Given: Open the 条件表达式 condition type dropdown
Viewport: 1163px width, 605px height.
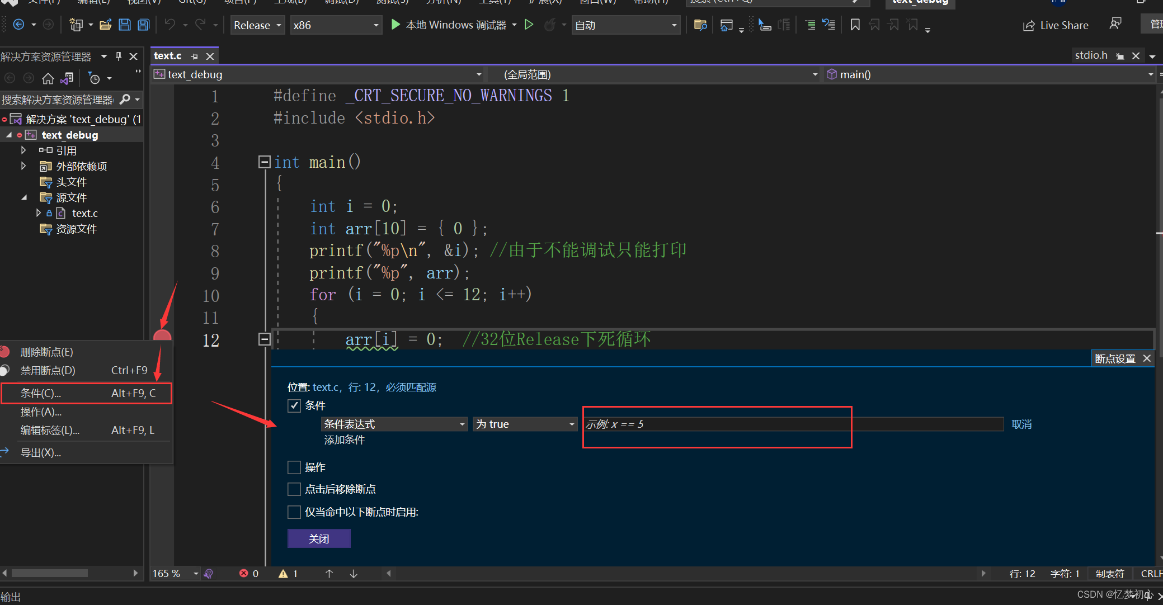Looking at the screenshot, I should click(x=394, y=424).
